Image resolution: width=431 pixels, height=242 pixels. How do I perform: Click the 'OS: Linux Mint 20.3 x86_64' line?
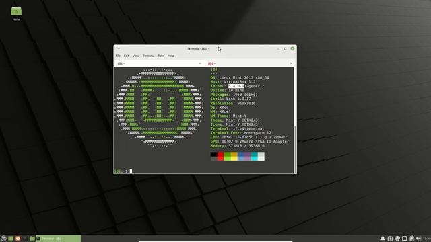point(240,78)
